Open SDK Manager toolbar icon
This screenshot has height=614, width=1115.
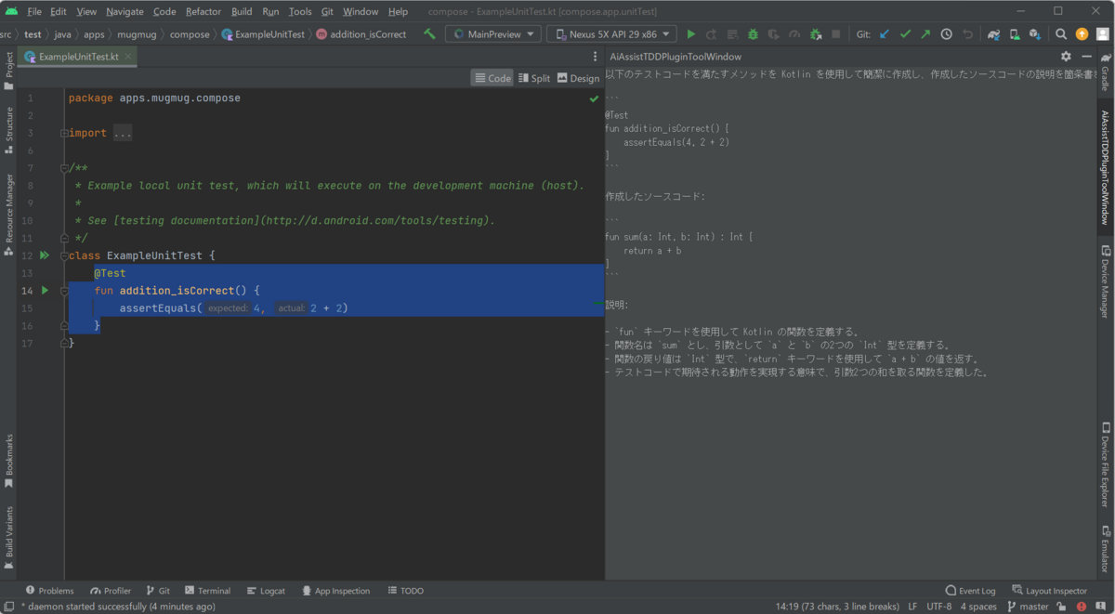1034,34
